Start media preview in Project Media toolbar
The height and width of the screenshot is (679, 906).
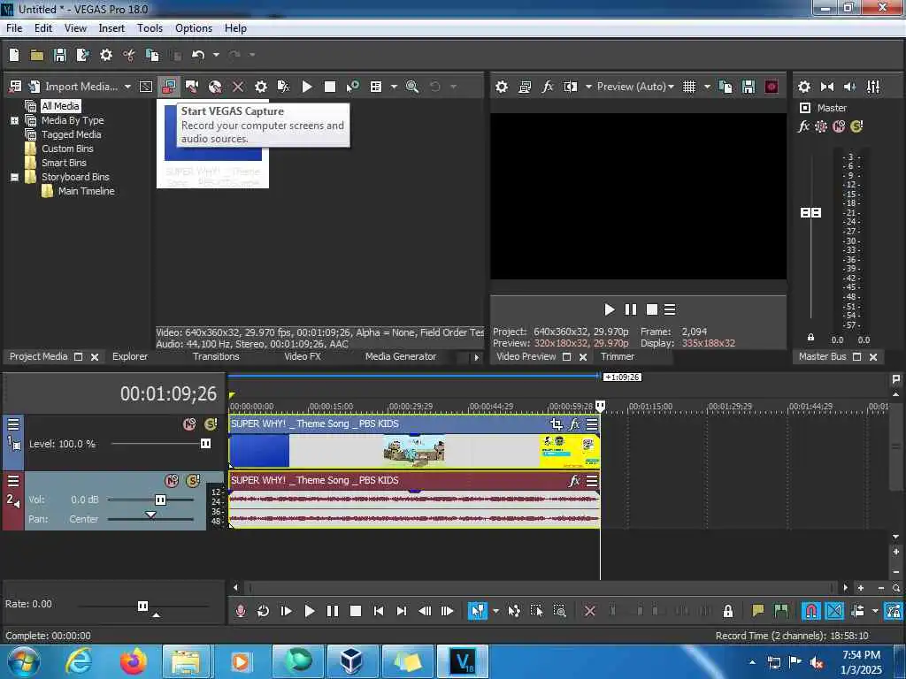pyautogui.click(x=307, y=87)
